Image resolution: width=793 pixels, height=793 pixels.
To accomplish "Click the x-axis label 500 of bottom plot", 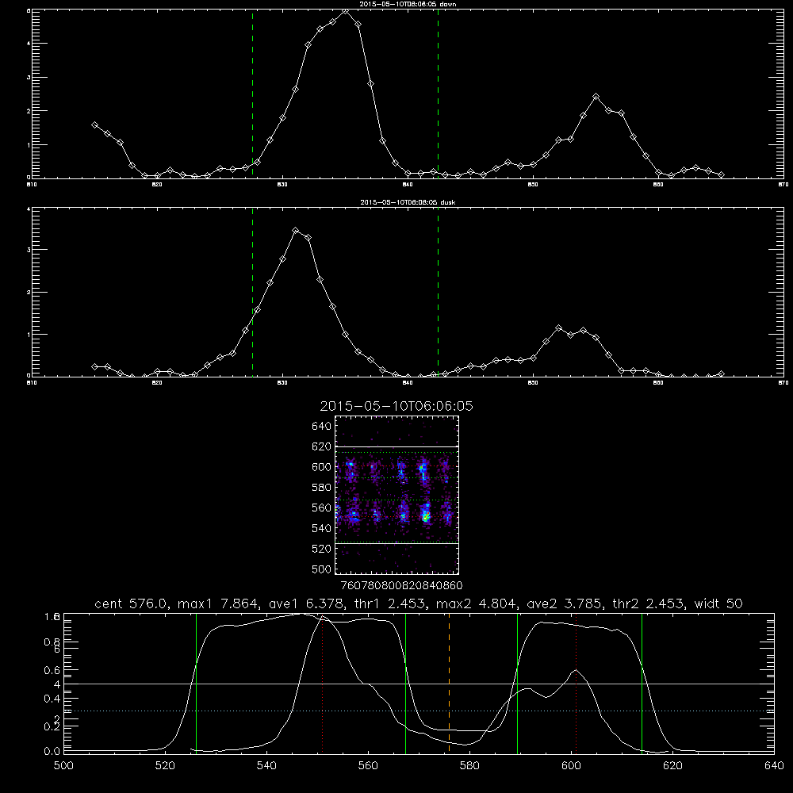I will coord(63,766).
